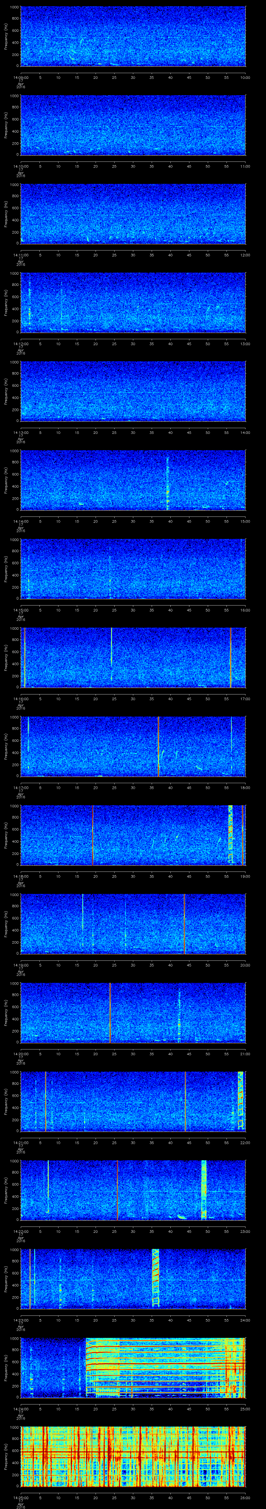Image resolution: width=266 pixels, height=1509 pixels.
Task: Click the spectrogram panel starting at 14:12:00
Action: click(133, 302)
